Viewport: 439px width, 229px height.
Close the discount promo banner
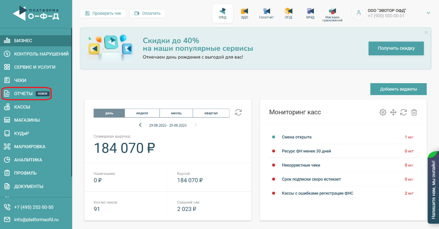click(x=426, y=32)
